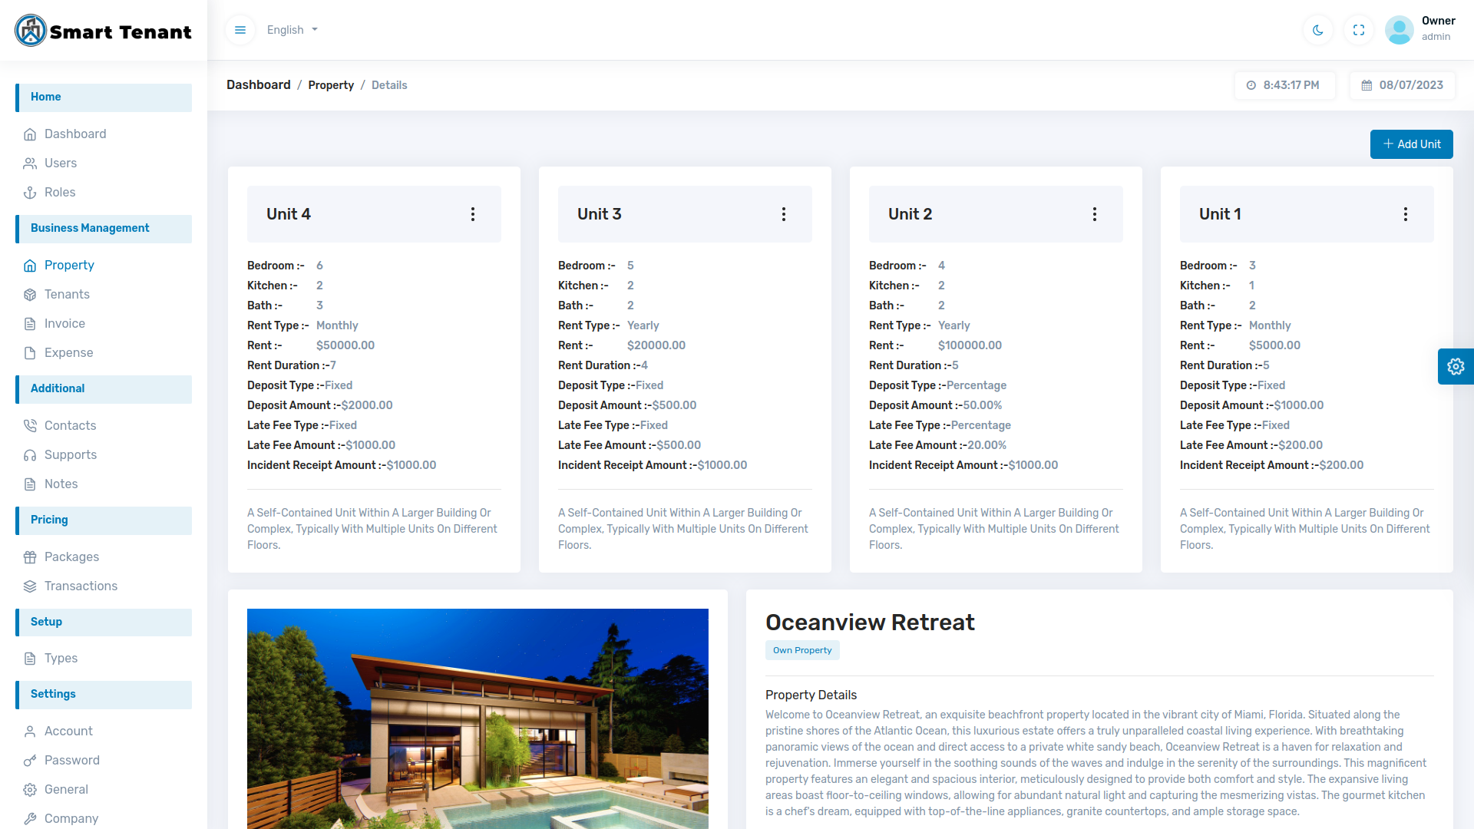This screenshot has height=829, width=1474.
Task: Toggle fullscreen mode
Action: [x=1358, y=30]
